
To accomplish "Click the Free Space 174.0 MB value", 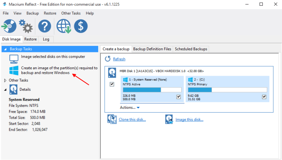I will click(38, 111).
